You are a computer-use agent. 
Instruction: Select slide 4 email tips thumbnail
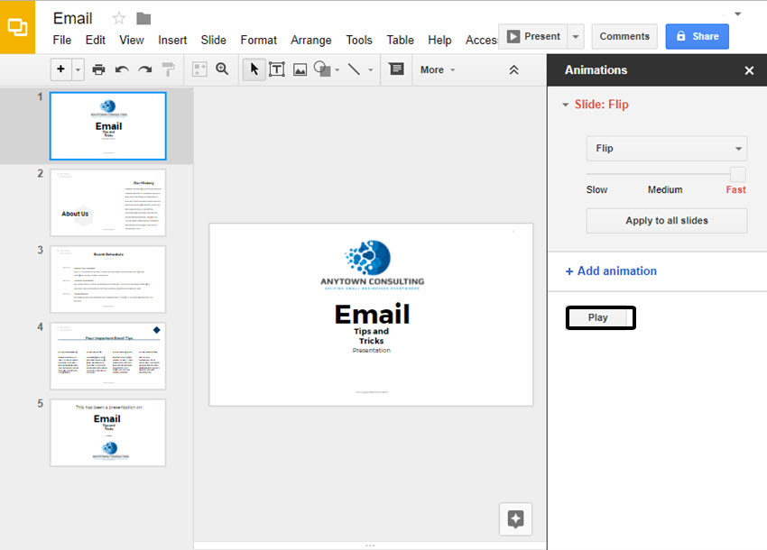coord(108,356)
